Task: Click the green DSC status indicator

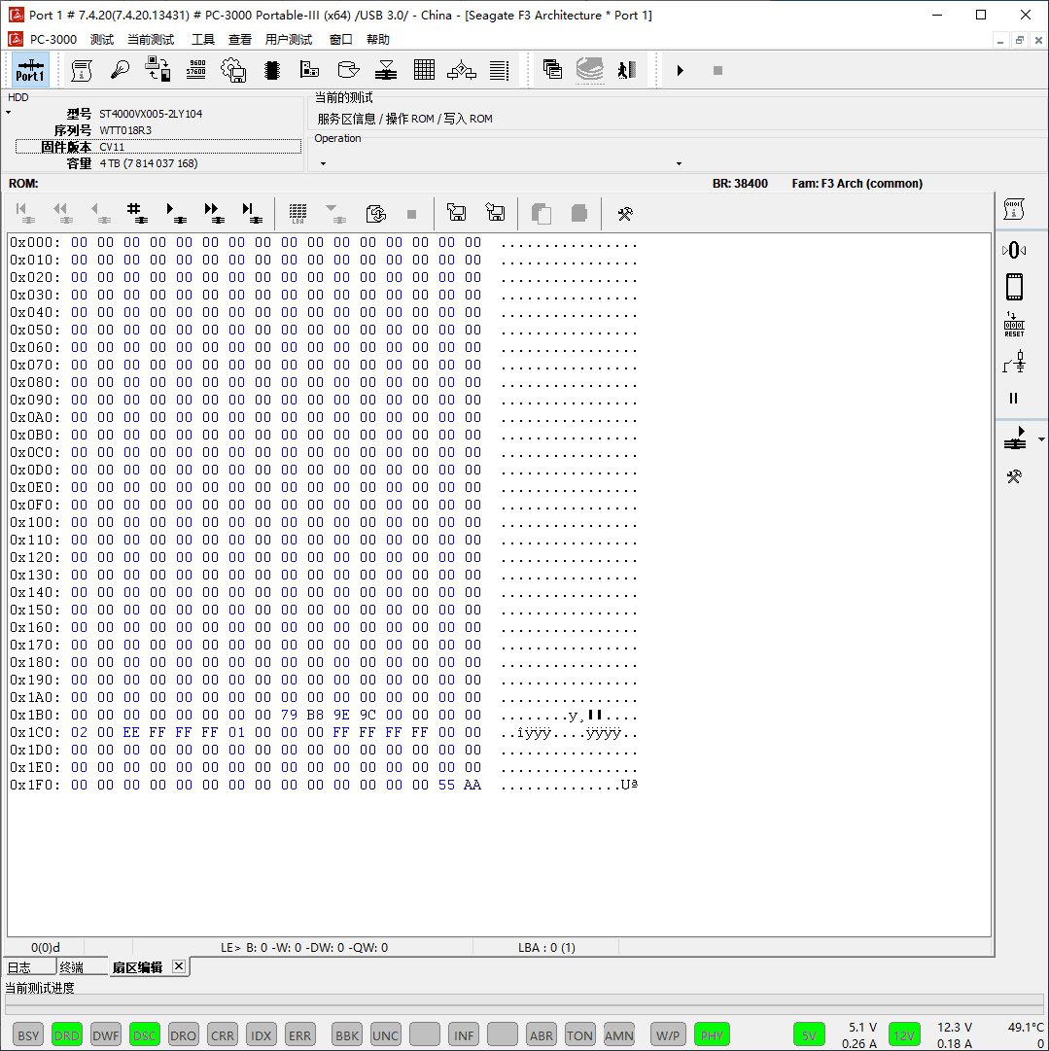Action: pyautogui.click(x=144, y=1035)
